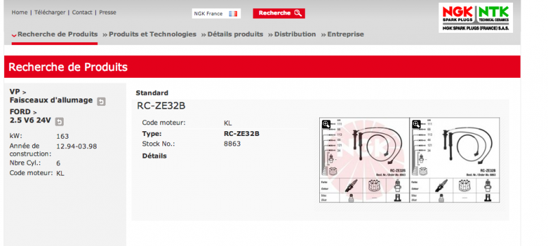The width and height of the screenshot is (548, 246).
Task: Click the French flag icon
Action: [x=233, y=14]
